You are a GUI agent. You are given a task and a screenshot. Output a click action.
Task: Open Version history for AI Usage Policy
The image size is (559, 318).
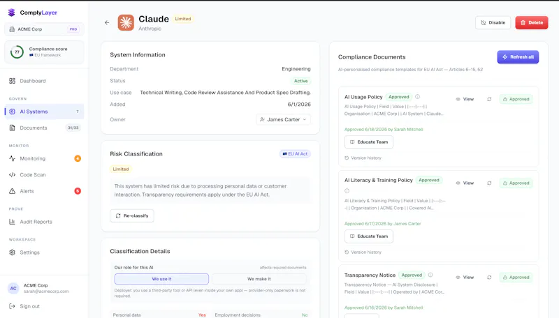[x=363, y=158]
